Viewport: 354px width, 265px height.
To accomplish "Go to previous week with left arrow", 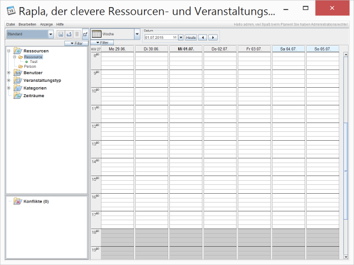I will tap(203, 38).
